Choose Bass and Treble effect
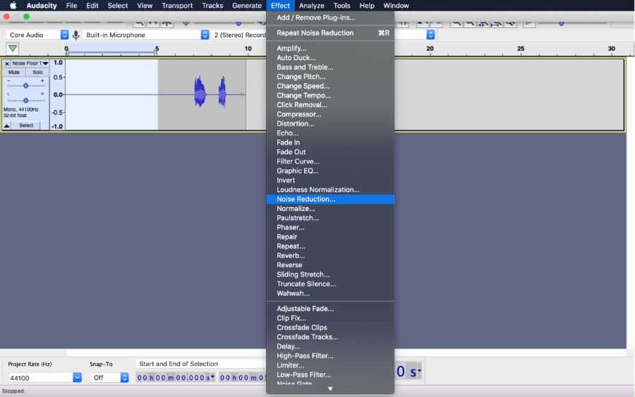Screen dimensions: 635x397 [330, 67]
